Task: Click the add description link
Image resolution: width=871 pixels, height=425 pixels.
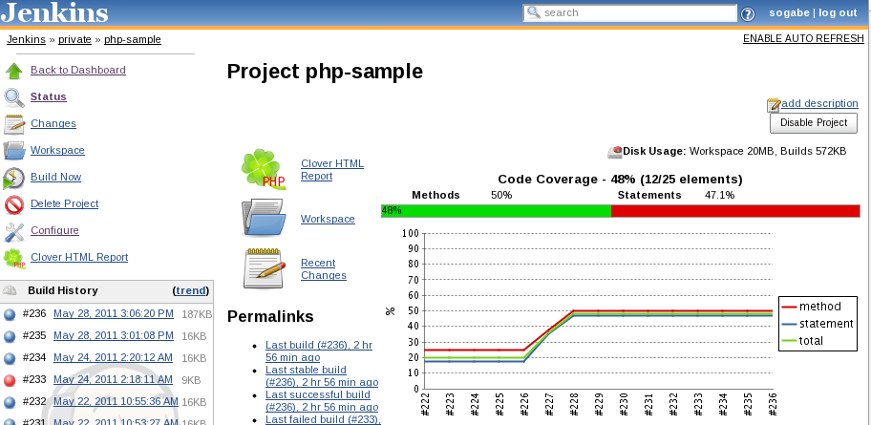Action: pos(819,103)
